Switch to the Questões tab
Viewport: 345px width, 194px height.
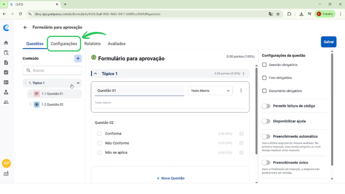click(35, 44)
